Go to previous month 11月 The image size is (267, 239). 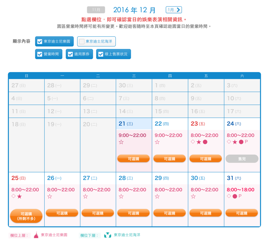[x=96, y=10]
